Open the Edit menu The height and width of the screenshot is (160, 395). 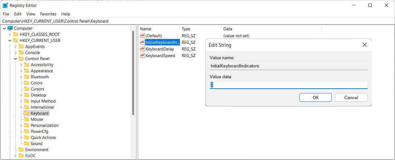(x=18, y=14)
